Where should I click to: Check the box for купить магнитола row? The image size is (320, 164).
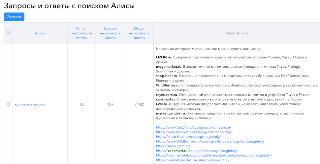(8, 104)
